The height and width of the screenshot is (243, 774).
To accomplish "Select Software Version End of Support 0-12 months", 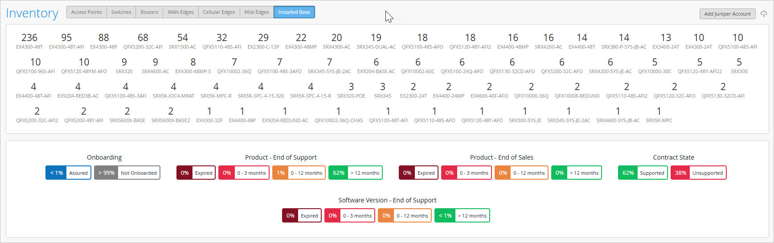I will pos(405,215).
